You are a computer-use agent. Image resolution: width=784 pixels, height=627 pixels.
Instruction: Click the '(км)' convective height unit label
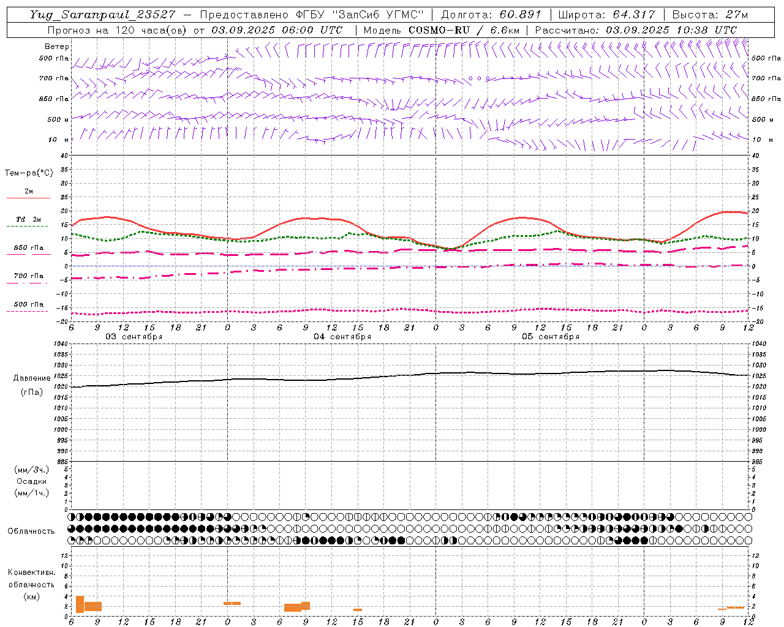tap(32, 596)
